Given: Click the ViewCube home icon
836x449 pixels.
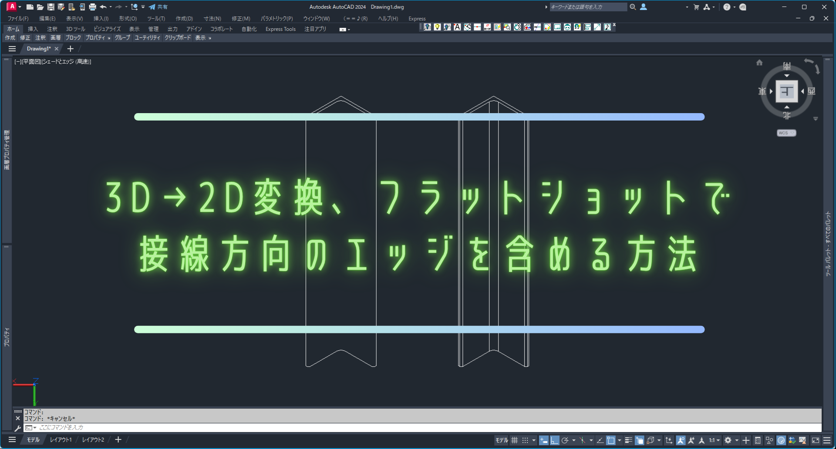Looking at the screenshot, I should (759, 63).
